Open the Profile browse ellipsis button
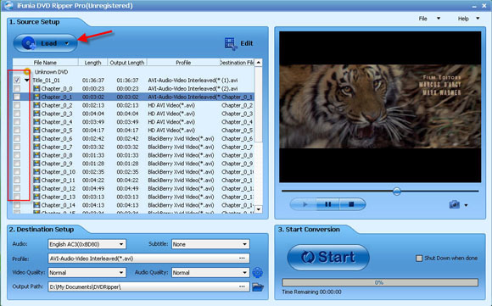Screen dimensions: 492x306 click(242, 259)
